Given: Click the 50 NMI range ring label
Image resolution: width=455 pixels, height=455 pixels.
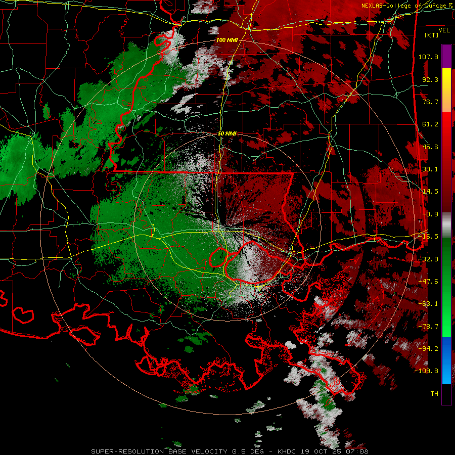Looking at the screenshot, I should click(x=227, y=134).
